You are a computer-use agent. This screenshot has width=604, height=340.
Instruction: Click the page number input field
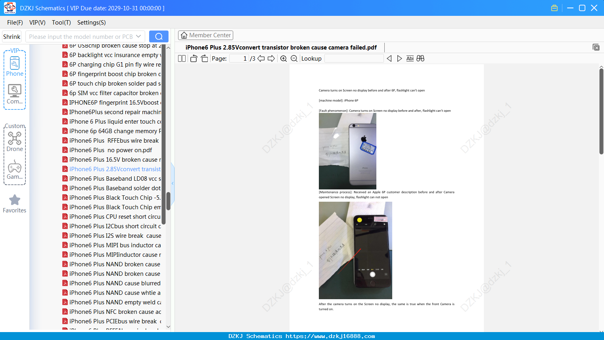239,59
